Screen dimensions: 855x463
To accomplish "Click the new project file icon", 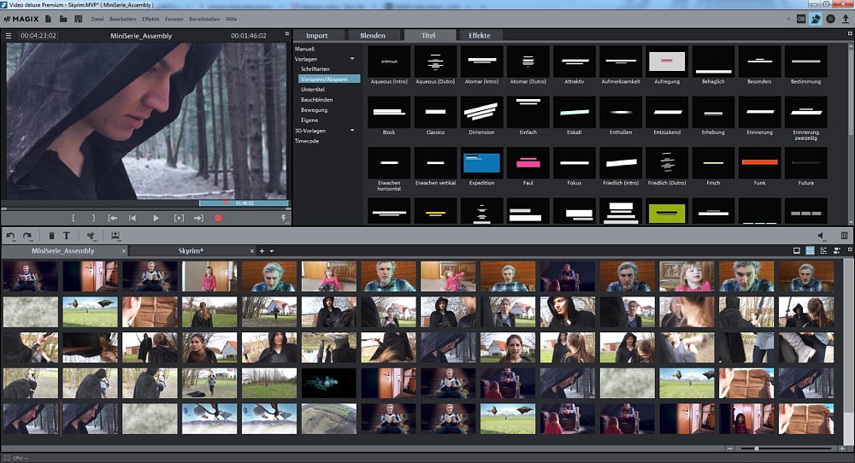I will [x=48, y=19].
